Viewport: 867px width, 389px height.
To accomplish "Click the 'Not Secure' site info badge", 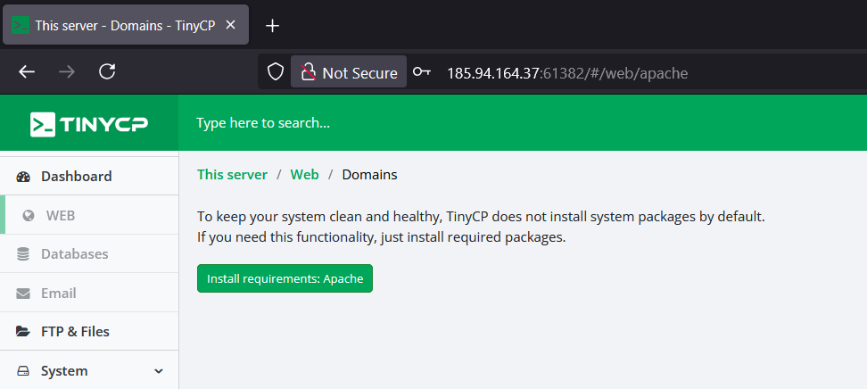I will 349,72.
